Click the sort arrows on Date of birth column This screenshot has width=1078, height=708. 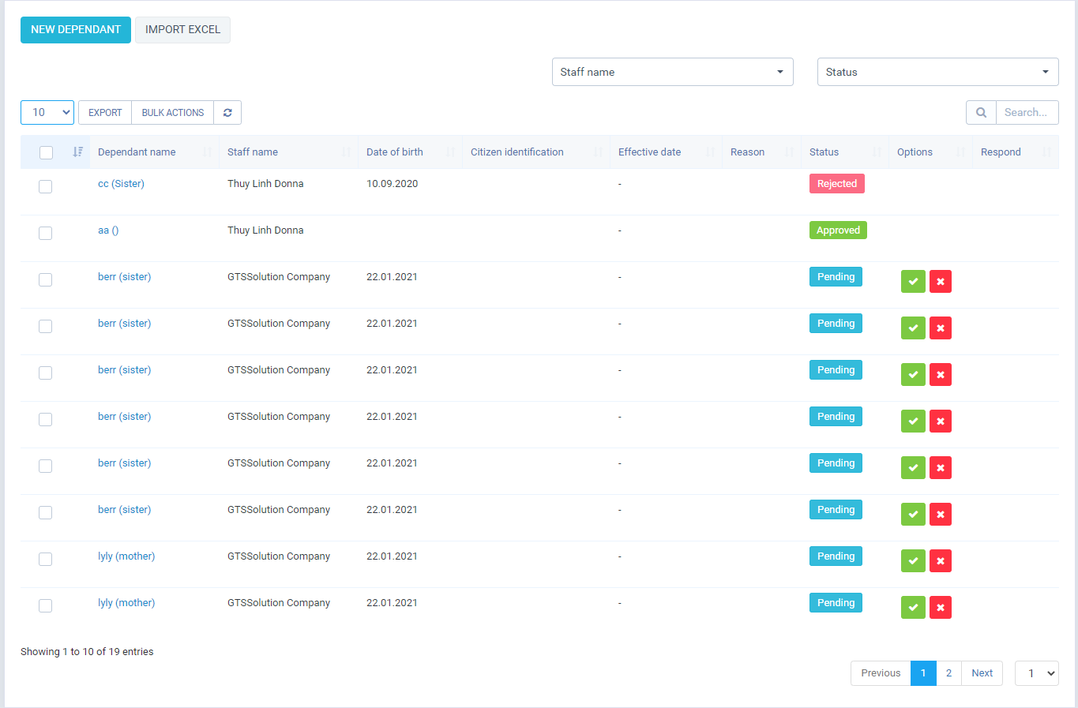(453, 152)
